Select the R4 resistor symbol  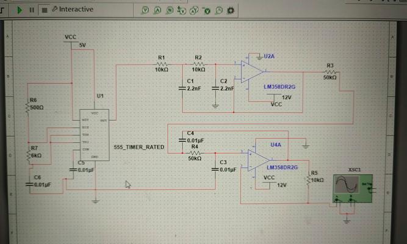pos(195,153)
